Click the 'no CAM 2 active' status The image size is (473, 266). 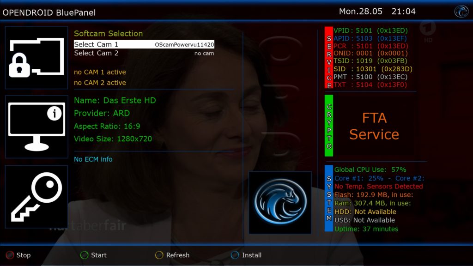(100, 83)
